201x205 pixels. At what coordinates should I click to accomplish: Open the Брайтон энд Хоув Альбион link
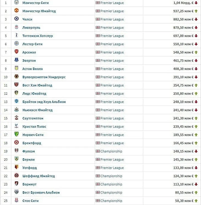tap(44, 102)
